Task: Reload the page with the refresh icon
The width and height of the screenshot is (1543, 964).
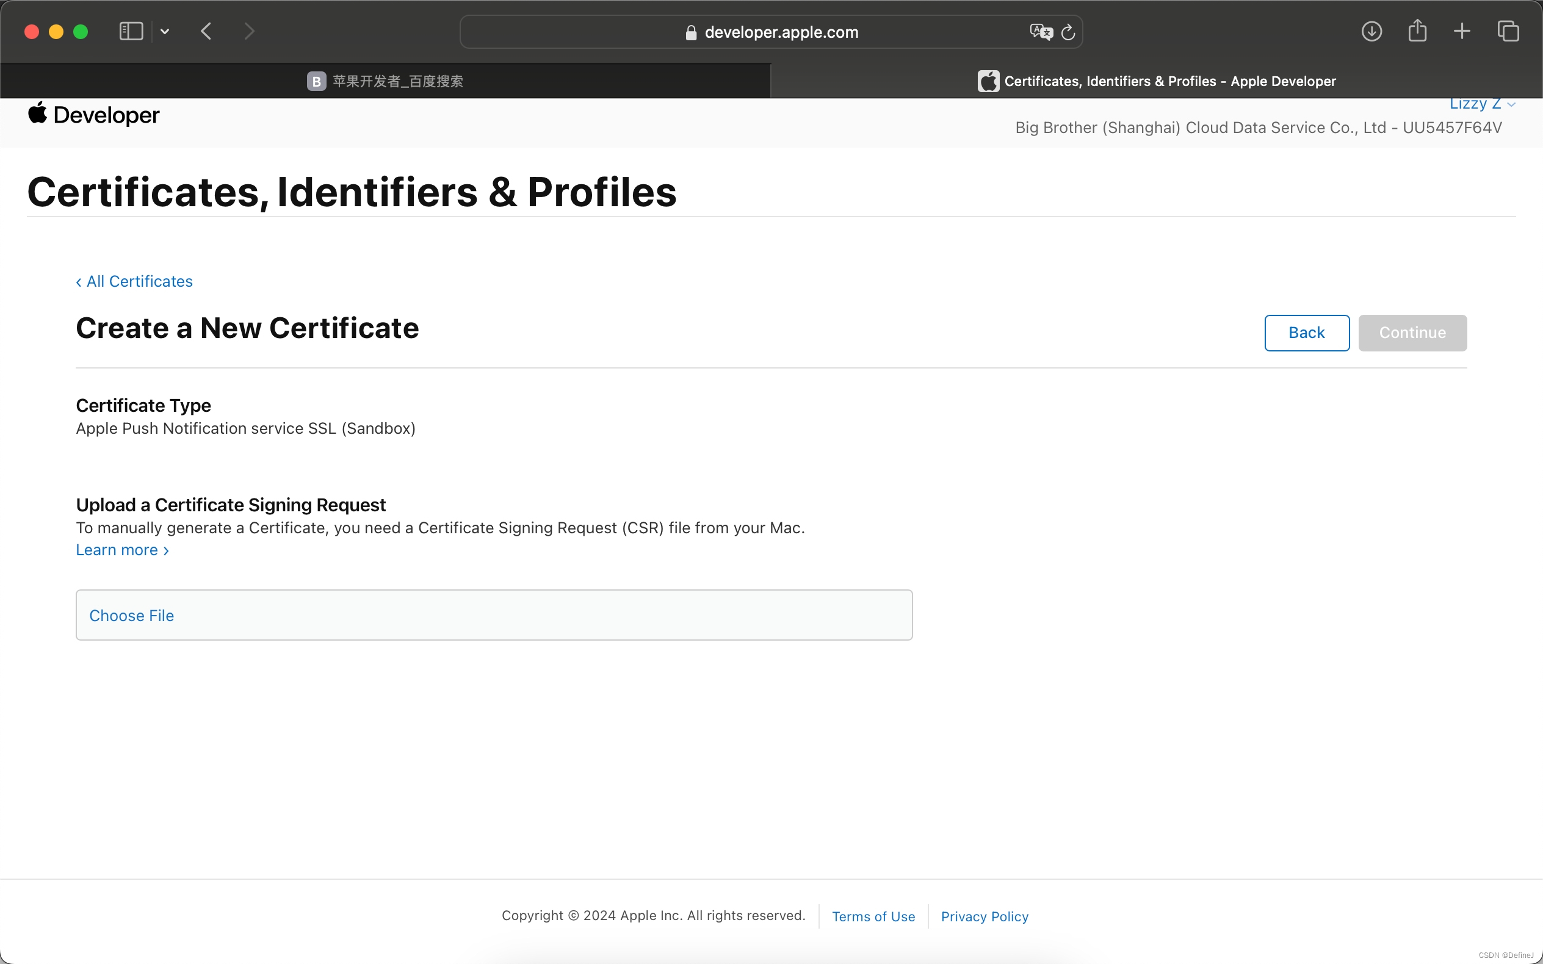Action: click(1068, 32)
